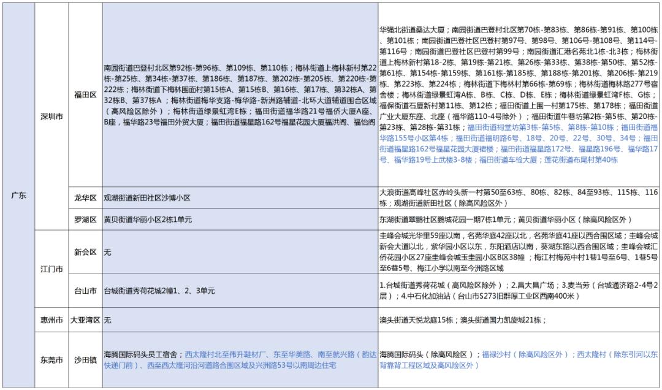The image size is (662, 390).
Task: Click the 惠州市 city cell
Action: (51, 320)
